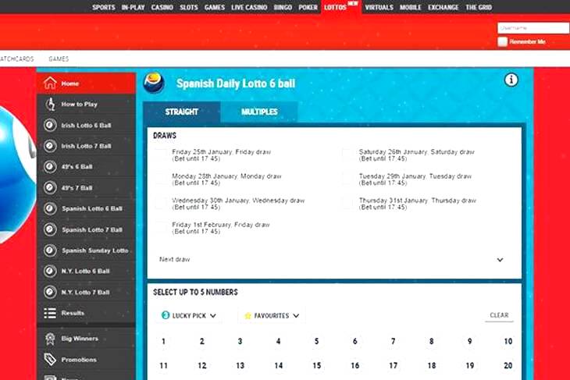
Task: Tick the Thursday 31st January draw checkbox
Action: click(x=348, y=204)
